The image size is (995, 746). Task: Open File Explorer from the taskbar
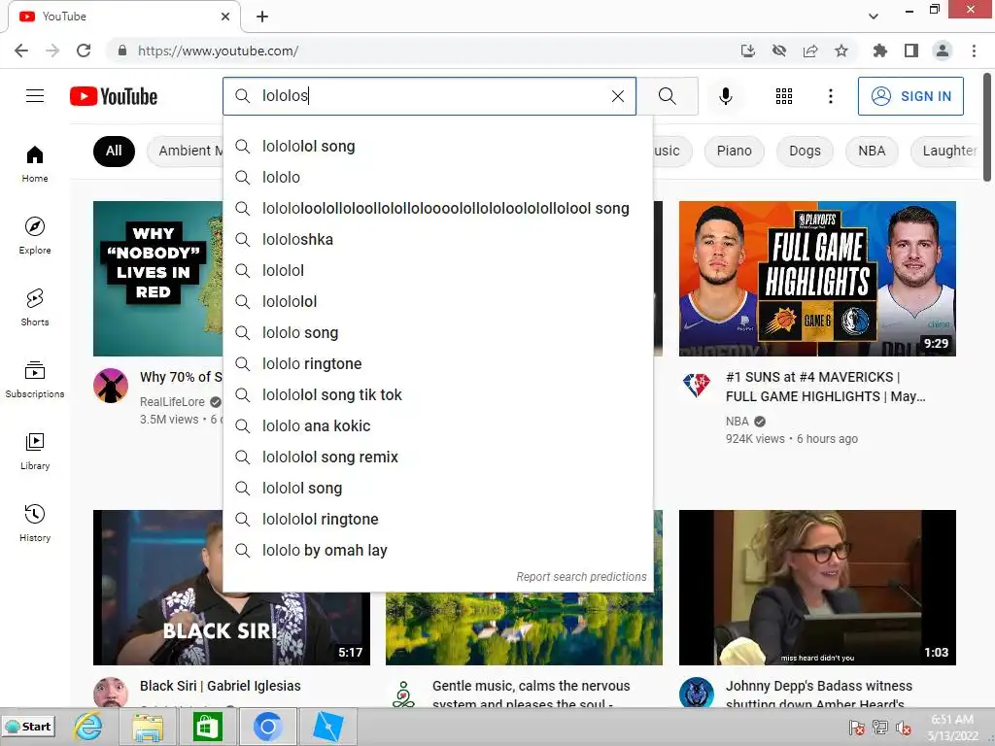(x=148, y=727)
